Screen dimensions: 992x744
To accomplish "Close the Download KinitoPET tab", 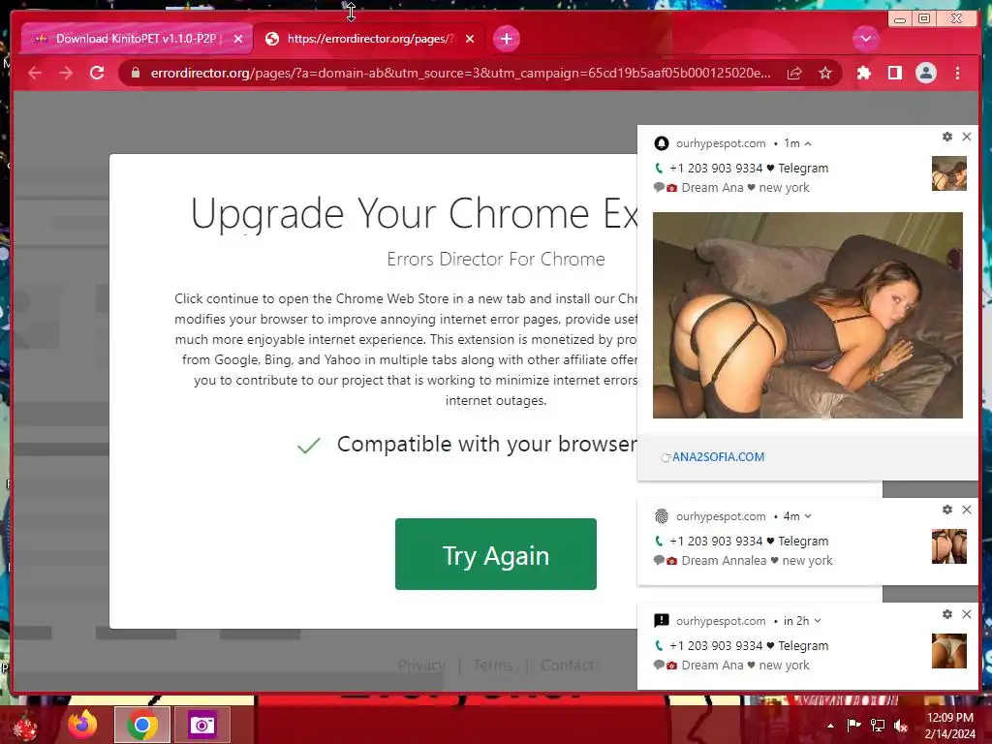I will [238, 39].
